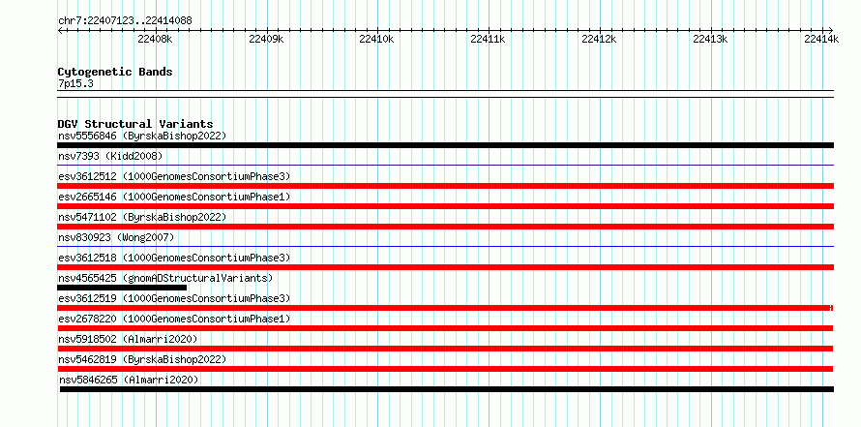Click the 22414k ruler tick label

click(x=821, y=39)
